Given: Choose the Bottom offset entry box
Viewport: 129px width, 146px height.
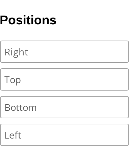Looking at the screenshot, I should [x=64, y=107].
